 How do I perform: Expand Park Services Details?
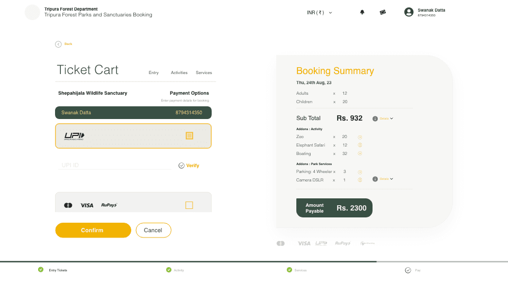[x=386, y=179]
